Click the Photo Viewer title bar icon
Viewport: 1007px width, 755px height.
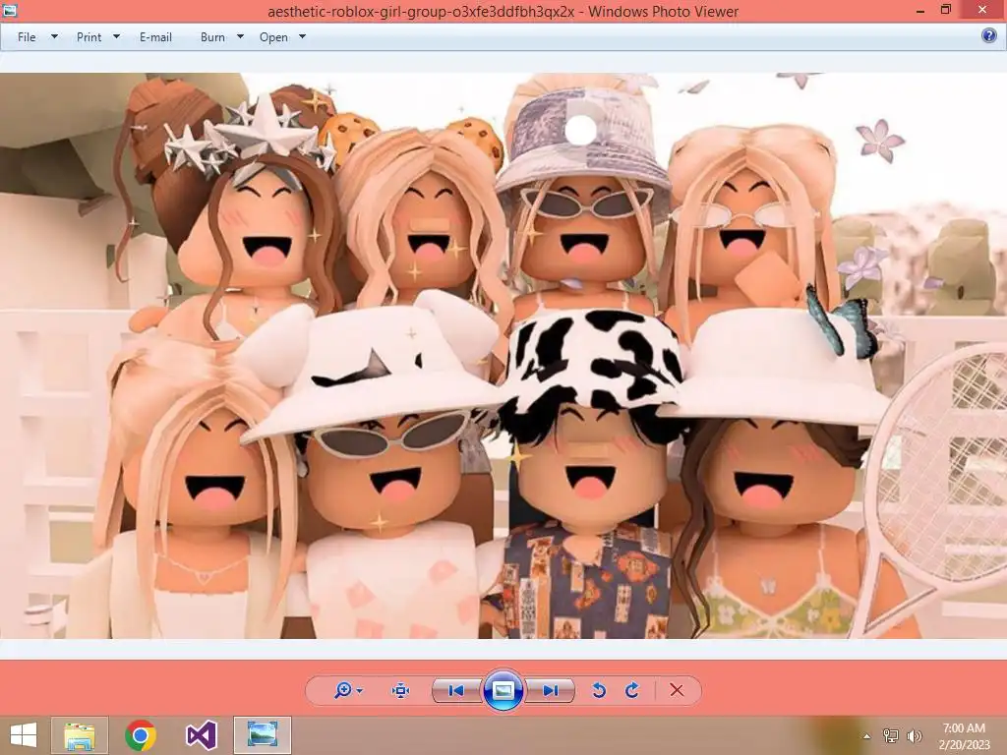[x=9, y=10]
